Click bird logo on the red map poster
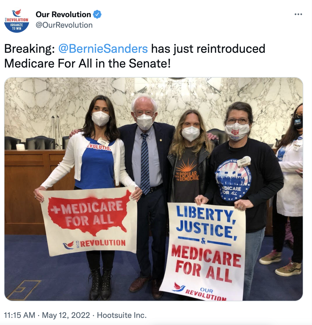Screen dimensions: 312x325 tap(69, 245)
